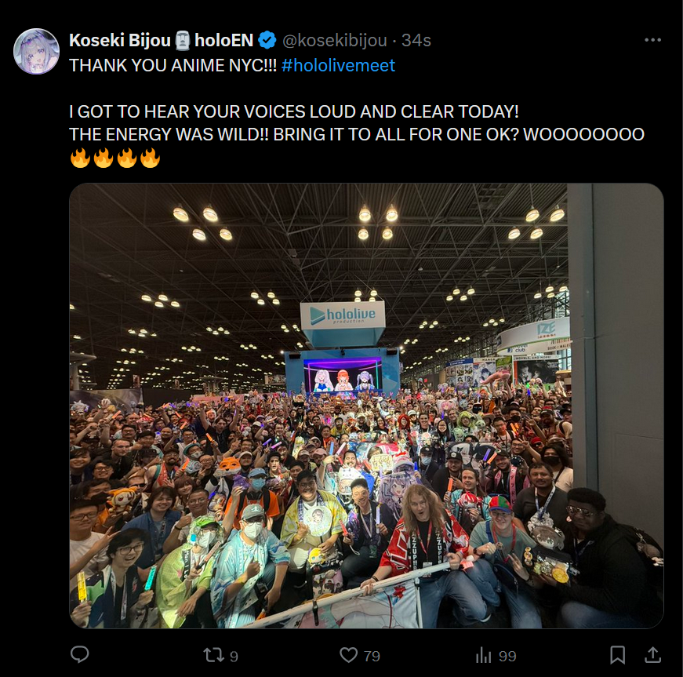The height and width of the screenshot is (677, 683).
Task: Click the blue verified checkmark badge
Action: pyautogui.click(x=267, y=40)
